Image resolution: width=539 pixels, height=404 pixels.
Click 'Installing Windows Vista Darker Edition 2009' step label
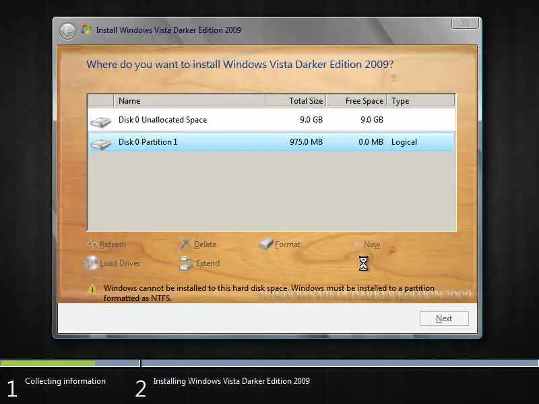pyautogui.click(x=231, y=381)
